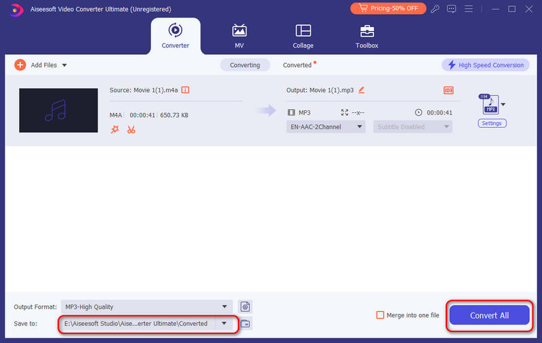This screenshot has width=542, height=343.
Task: Click the Output: Movie 1(1).mp3 text
Action: [320, 90]
